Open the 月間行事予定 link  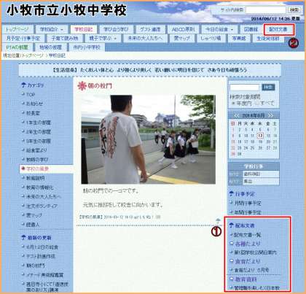pos(248,203)
